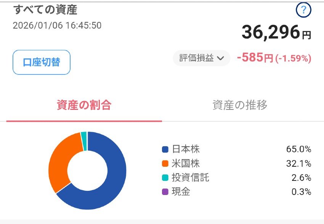Click the すべての資産 heading

pos(45,10)
